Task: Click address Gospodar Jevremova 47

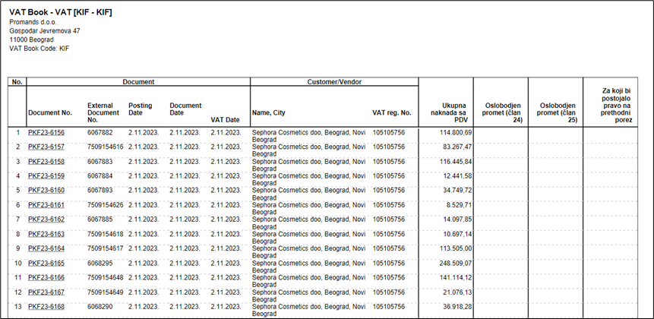Action: [x=45, y=31]
